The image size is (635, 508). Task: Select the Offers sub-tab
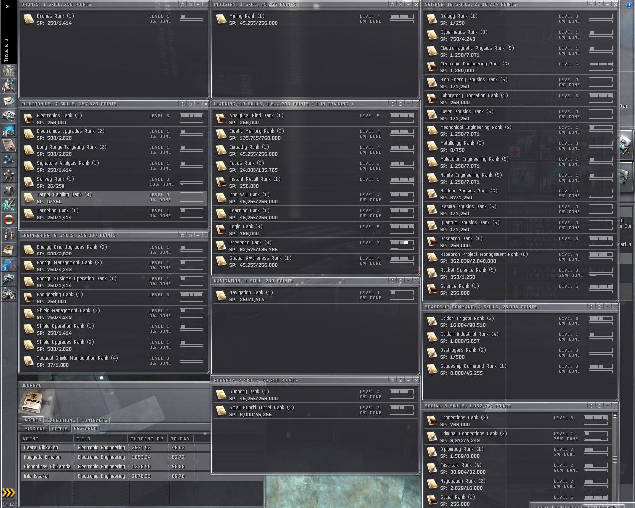click(60, 429)
